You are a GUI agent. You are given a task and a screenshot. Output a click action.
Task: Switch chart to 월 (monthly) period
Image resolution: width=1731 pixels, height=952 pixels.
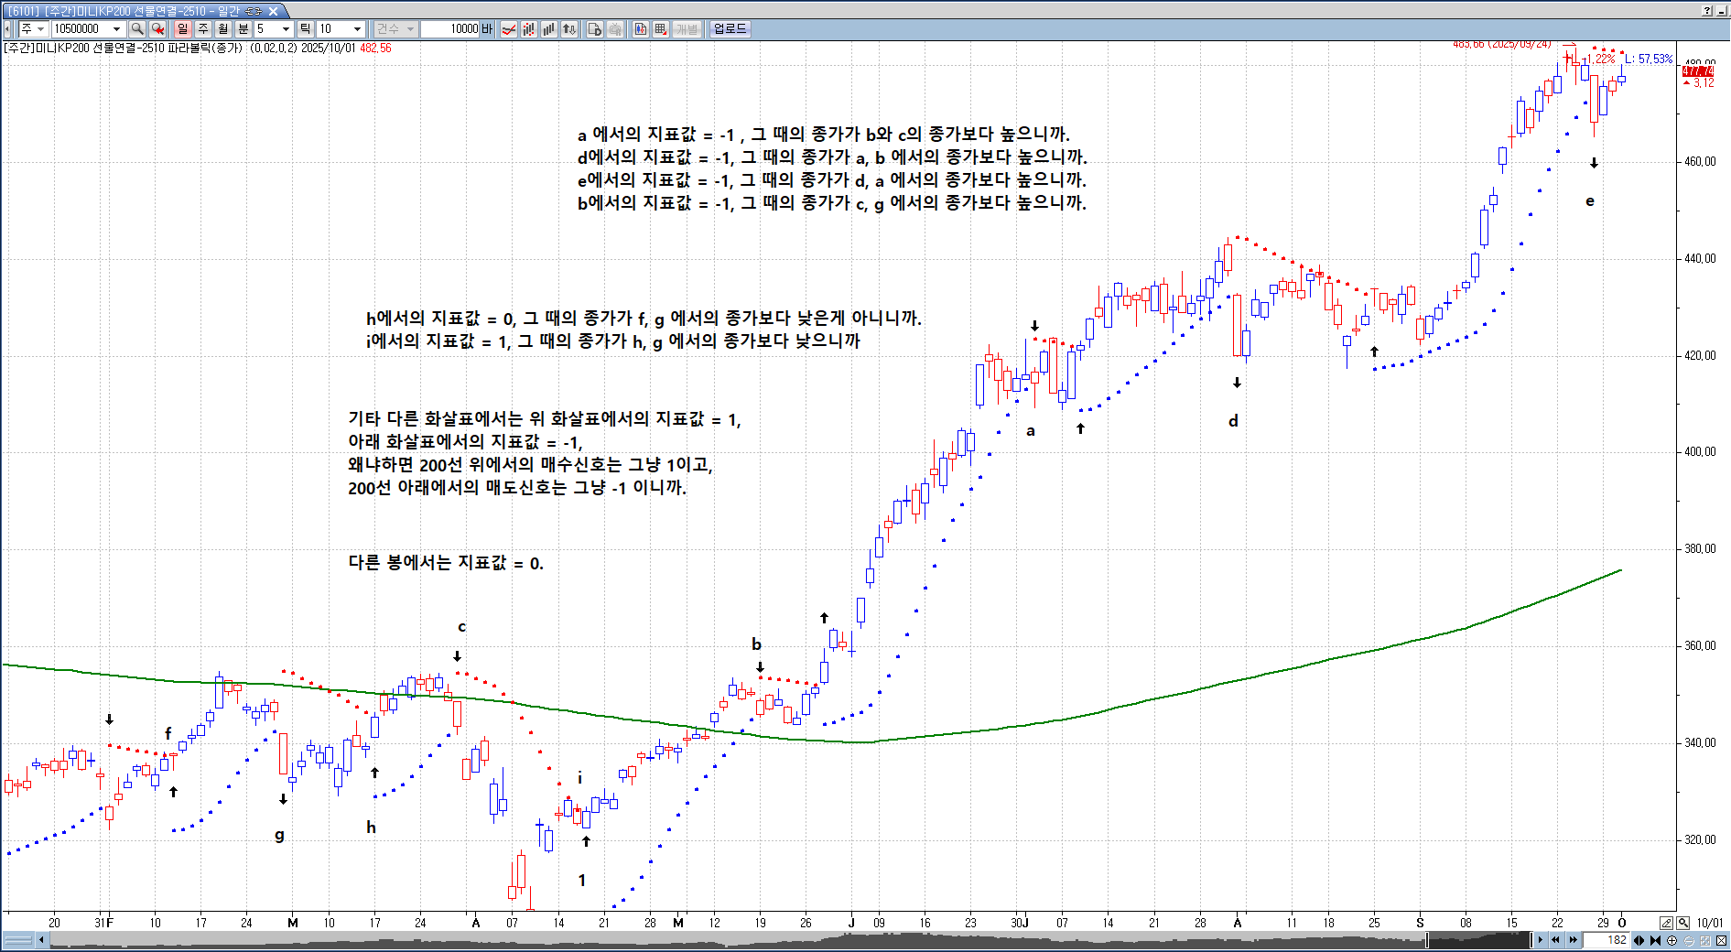pos(222,29)
